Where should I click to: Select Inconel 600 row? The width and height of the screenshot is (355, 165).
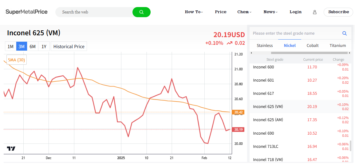pyautogui.click(x=300, y=67)
